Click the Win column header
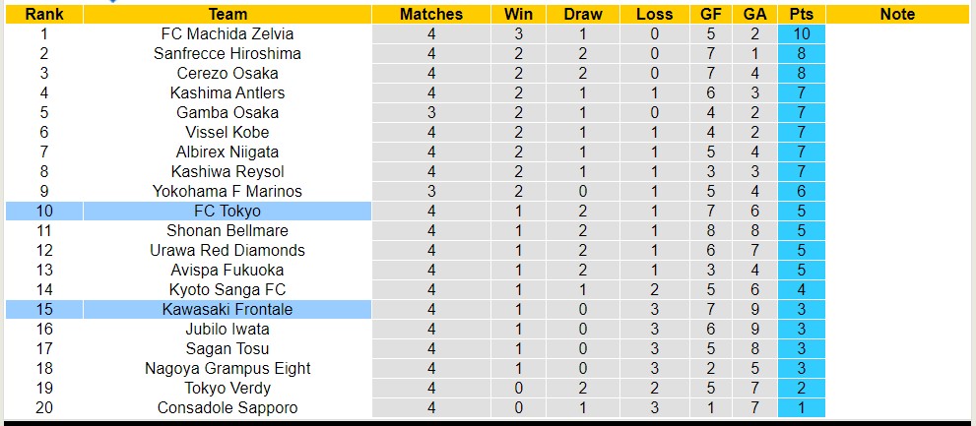Viewport: 976px width, 426px height. click(x=518, y=14)
